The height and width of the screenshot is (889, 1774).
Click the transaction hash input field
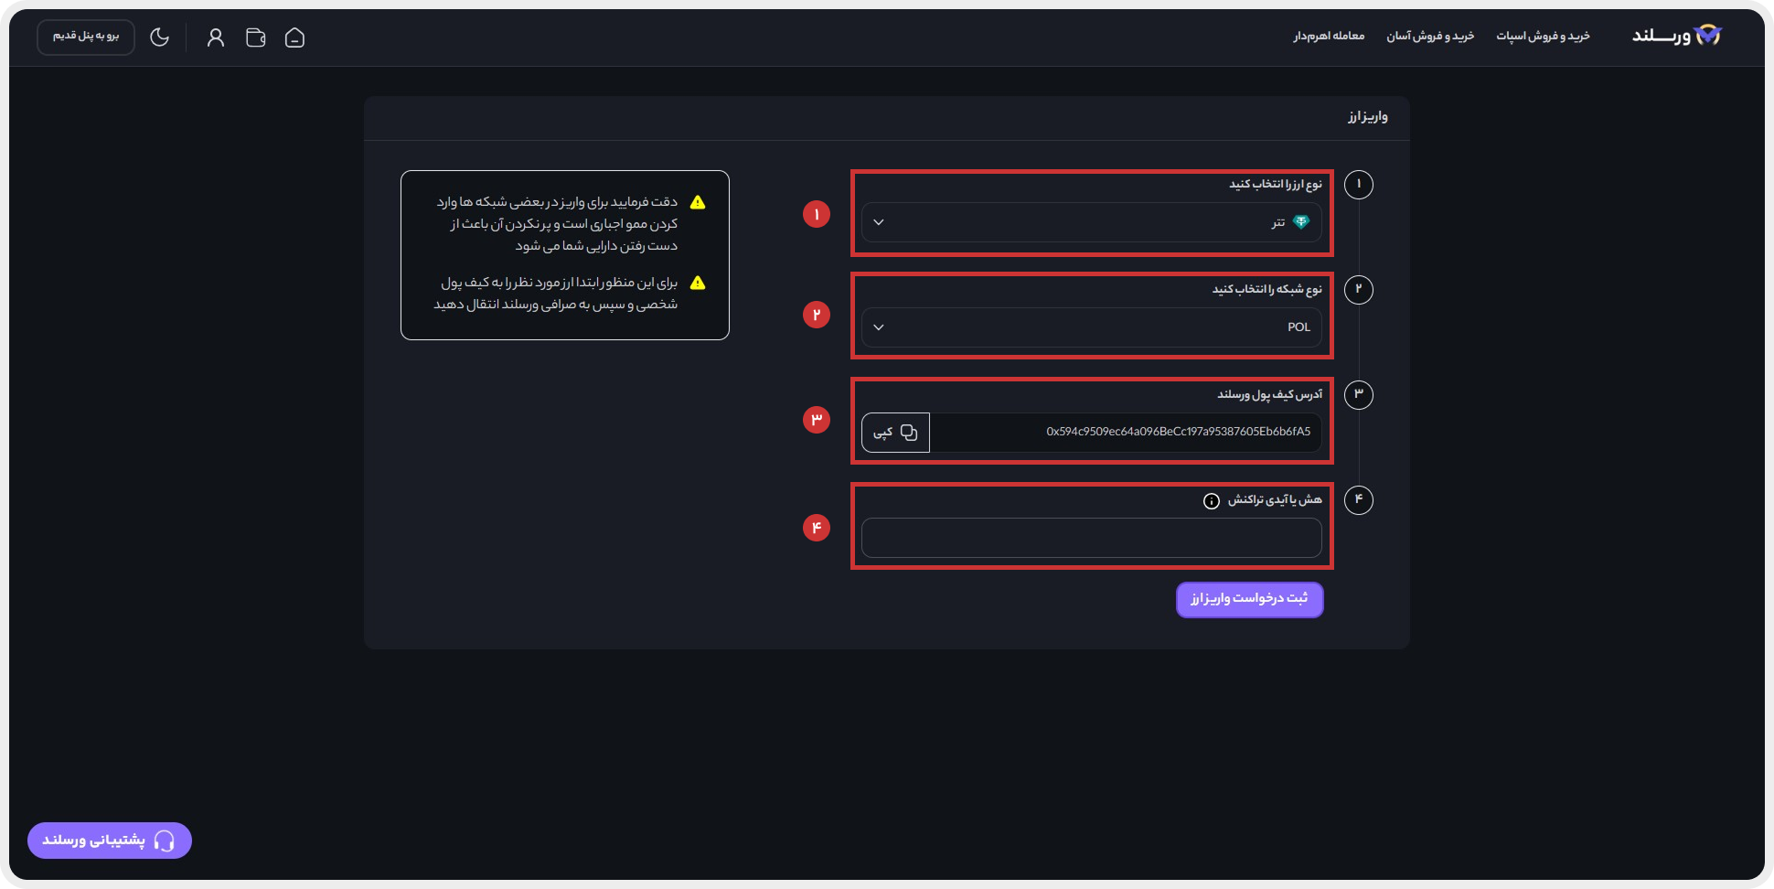tap(1091, 538)
